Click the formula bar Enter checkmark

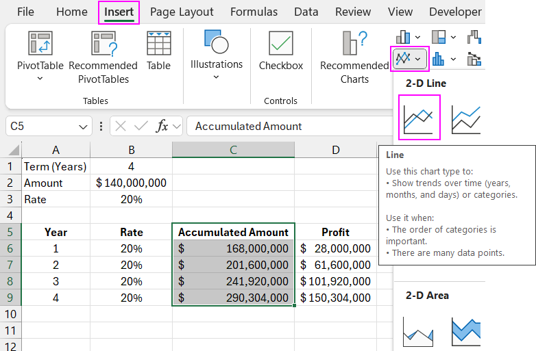pyautogui.click(x=141, y=126)
